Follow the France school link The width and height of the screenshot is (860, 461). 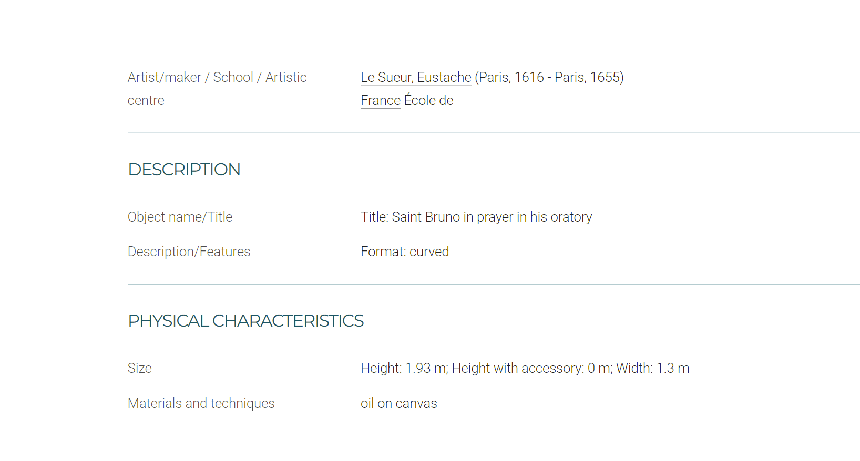point(381,100)
